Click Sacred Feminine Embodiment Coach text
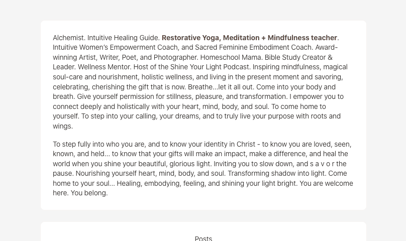Screen dimensions: 406x241 (x=254, y=47)
